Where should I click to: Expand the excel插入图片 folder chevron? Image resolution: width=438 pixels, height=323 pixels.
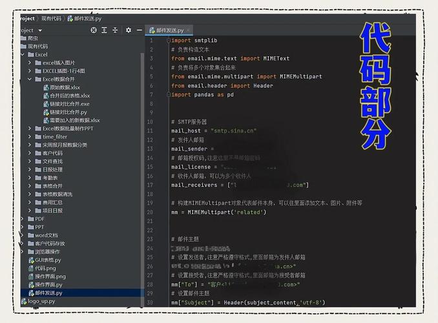(30, 63)
